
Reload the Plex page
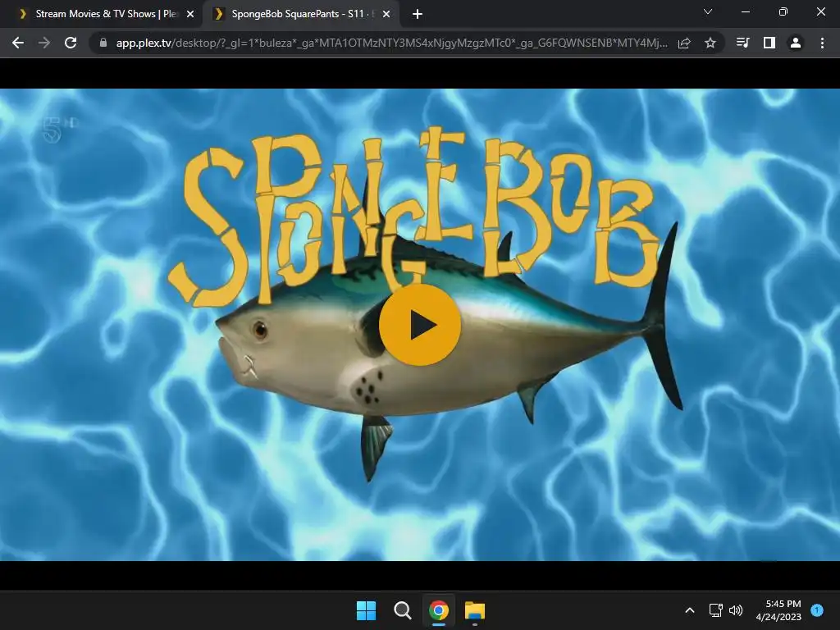point(71,43)
